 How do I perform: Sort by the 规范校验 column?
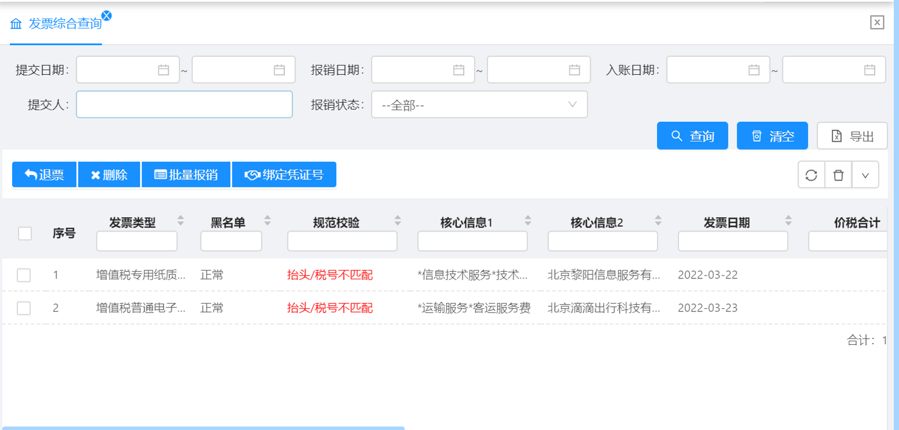tap(398, 221)
